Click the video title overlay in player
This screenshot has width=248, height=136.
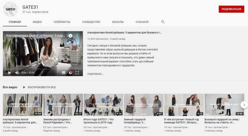click(35, 36)
